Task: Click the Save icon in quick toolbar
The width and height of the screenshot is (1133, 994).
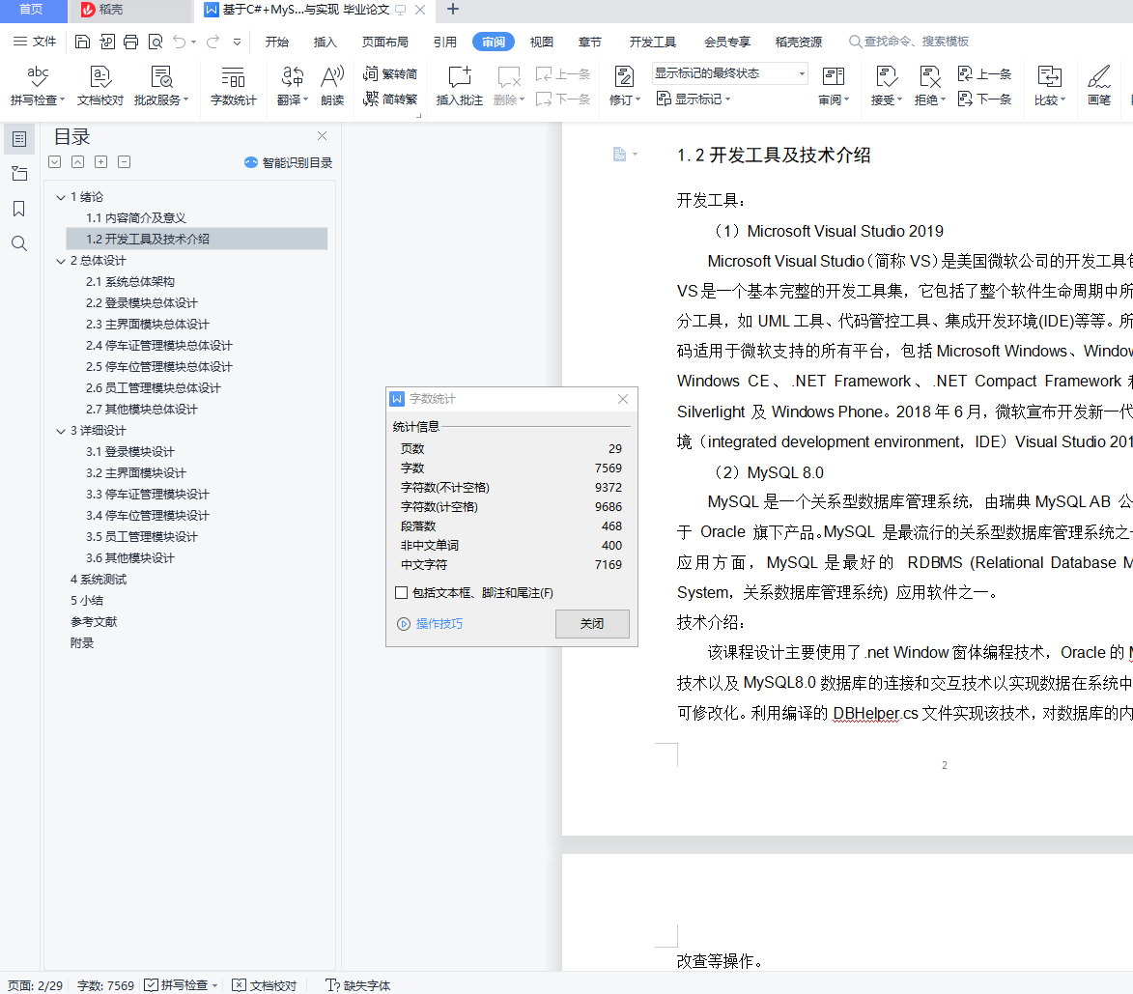Action: pyautogui.click(x=82, y=42)
